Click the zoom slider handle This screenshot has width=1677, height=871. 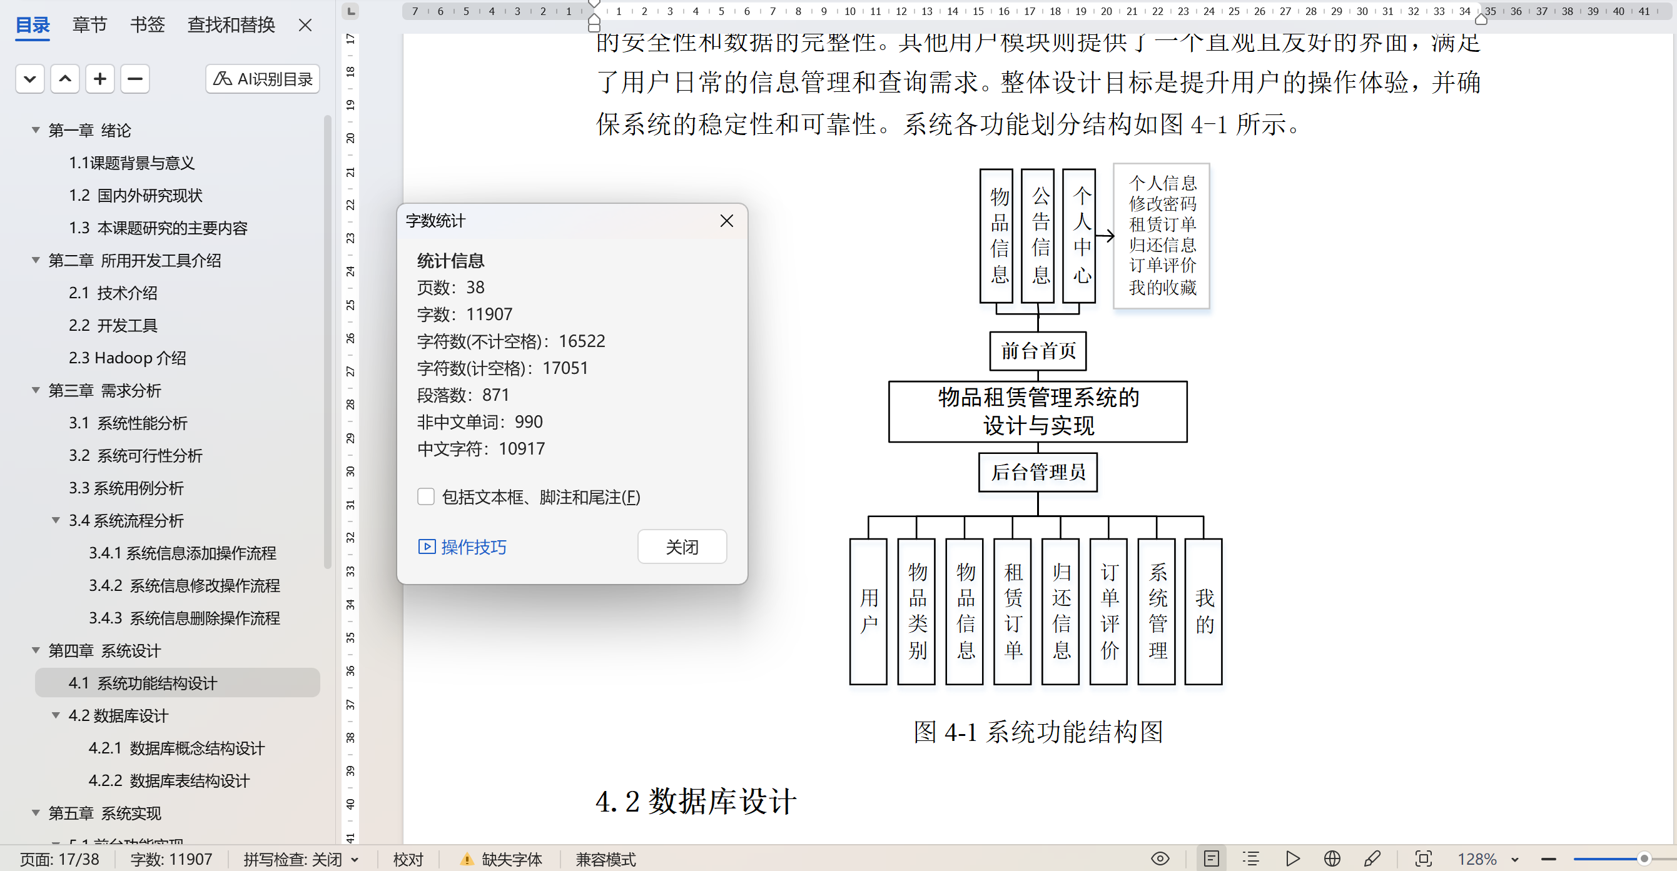click(x=1644, y=858)
